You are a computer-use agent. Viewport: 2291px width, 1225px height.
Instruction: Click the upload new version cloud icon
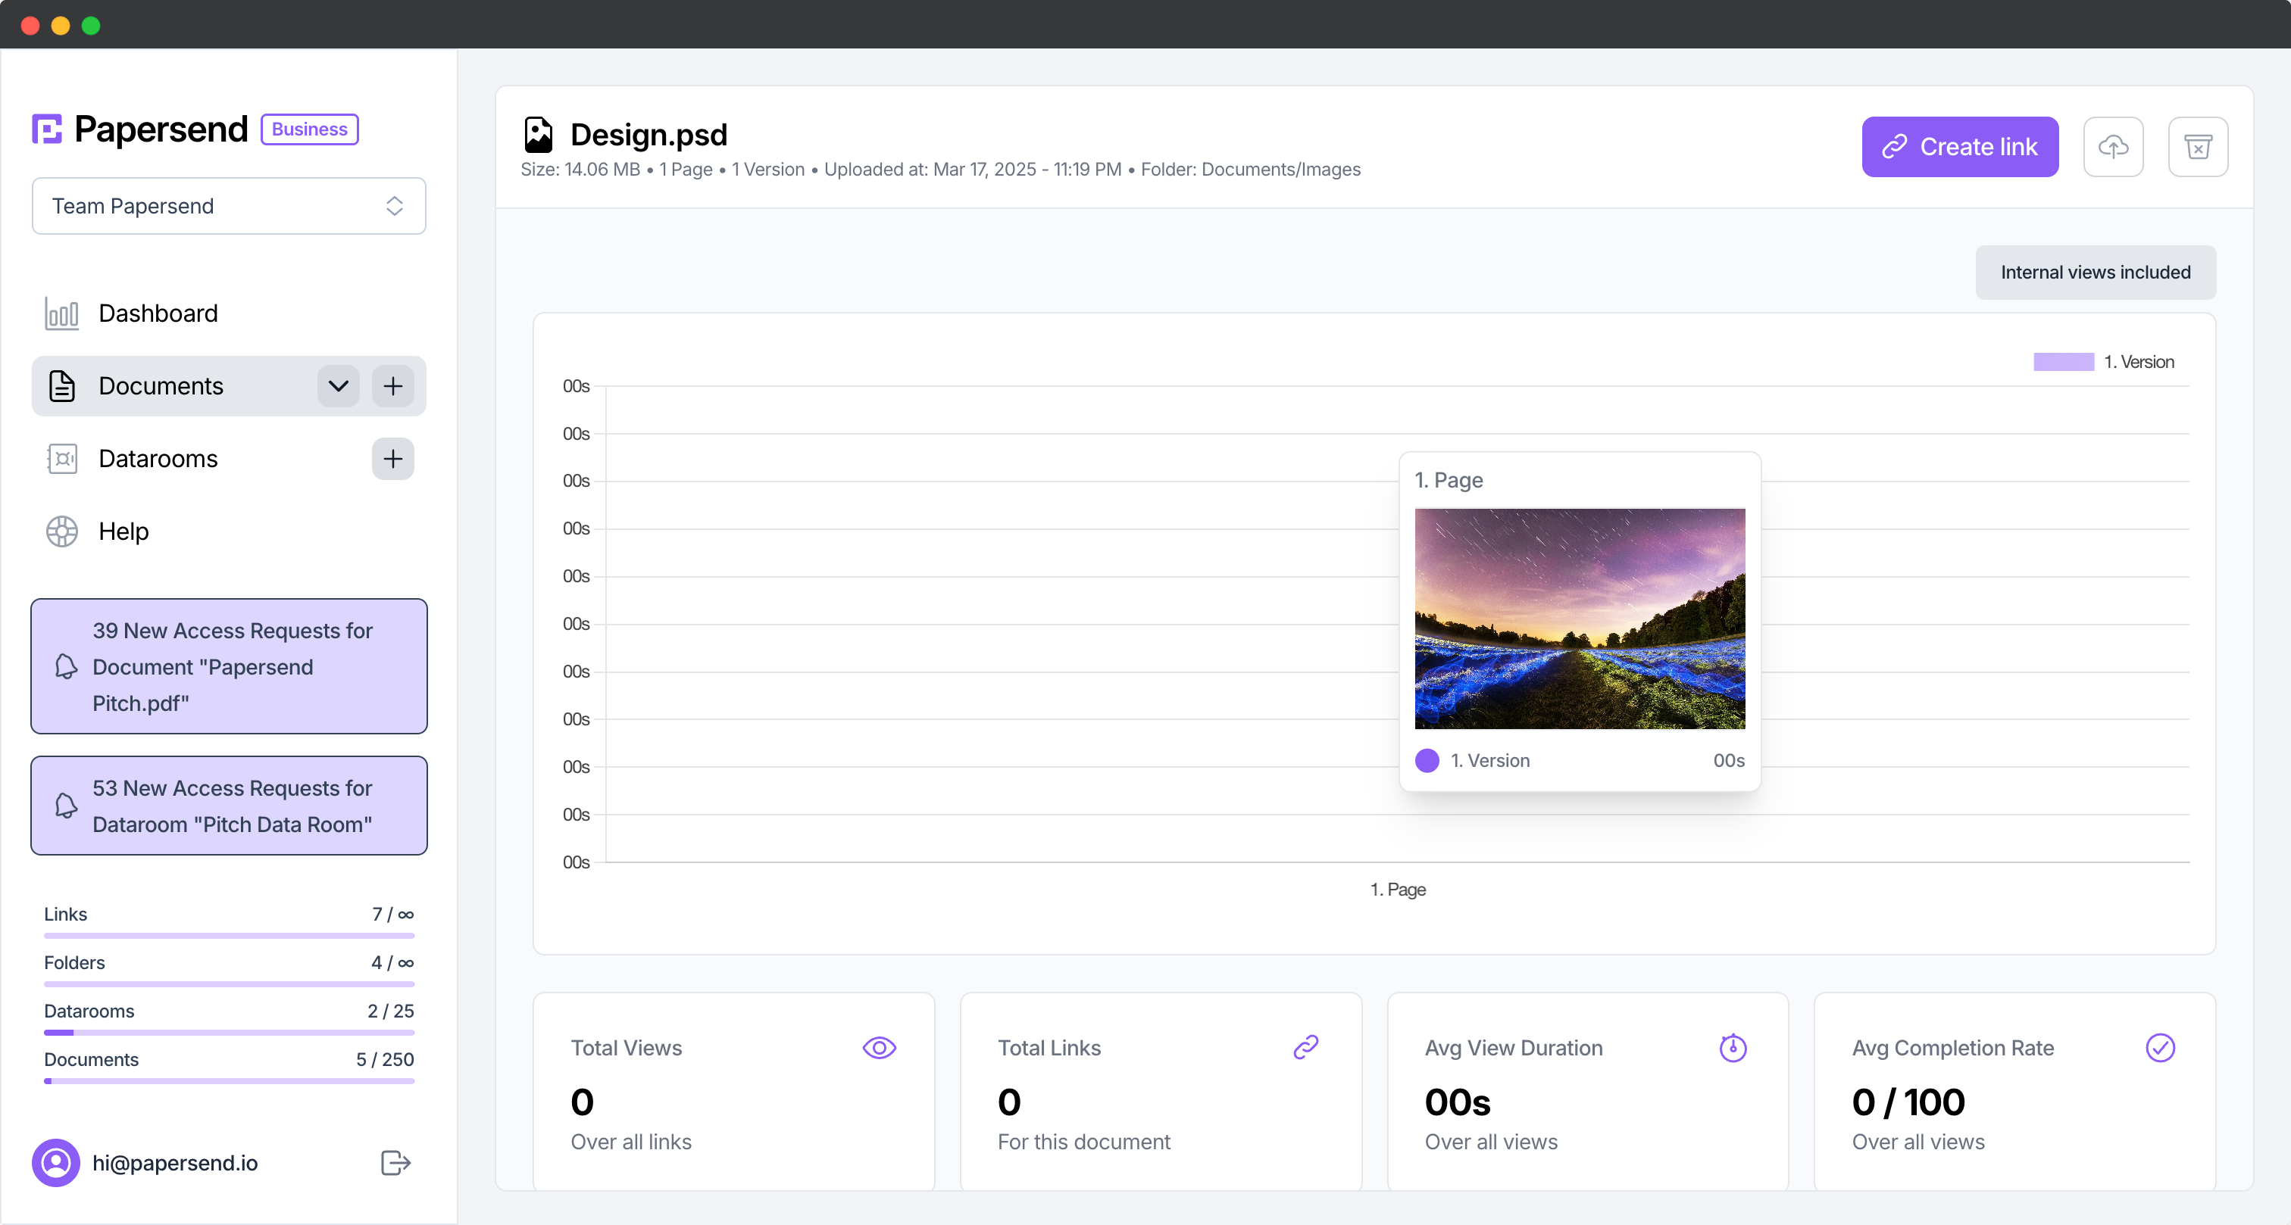click(2113, 147)
